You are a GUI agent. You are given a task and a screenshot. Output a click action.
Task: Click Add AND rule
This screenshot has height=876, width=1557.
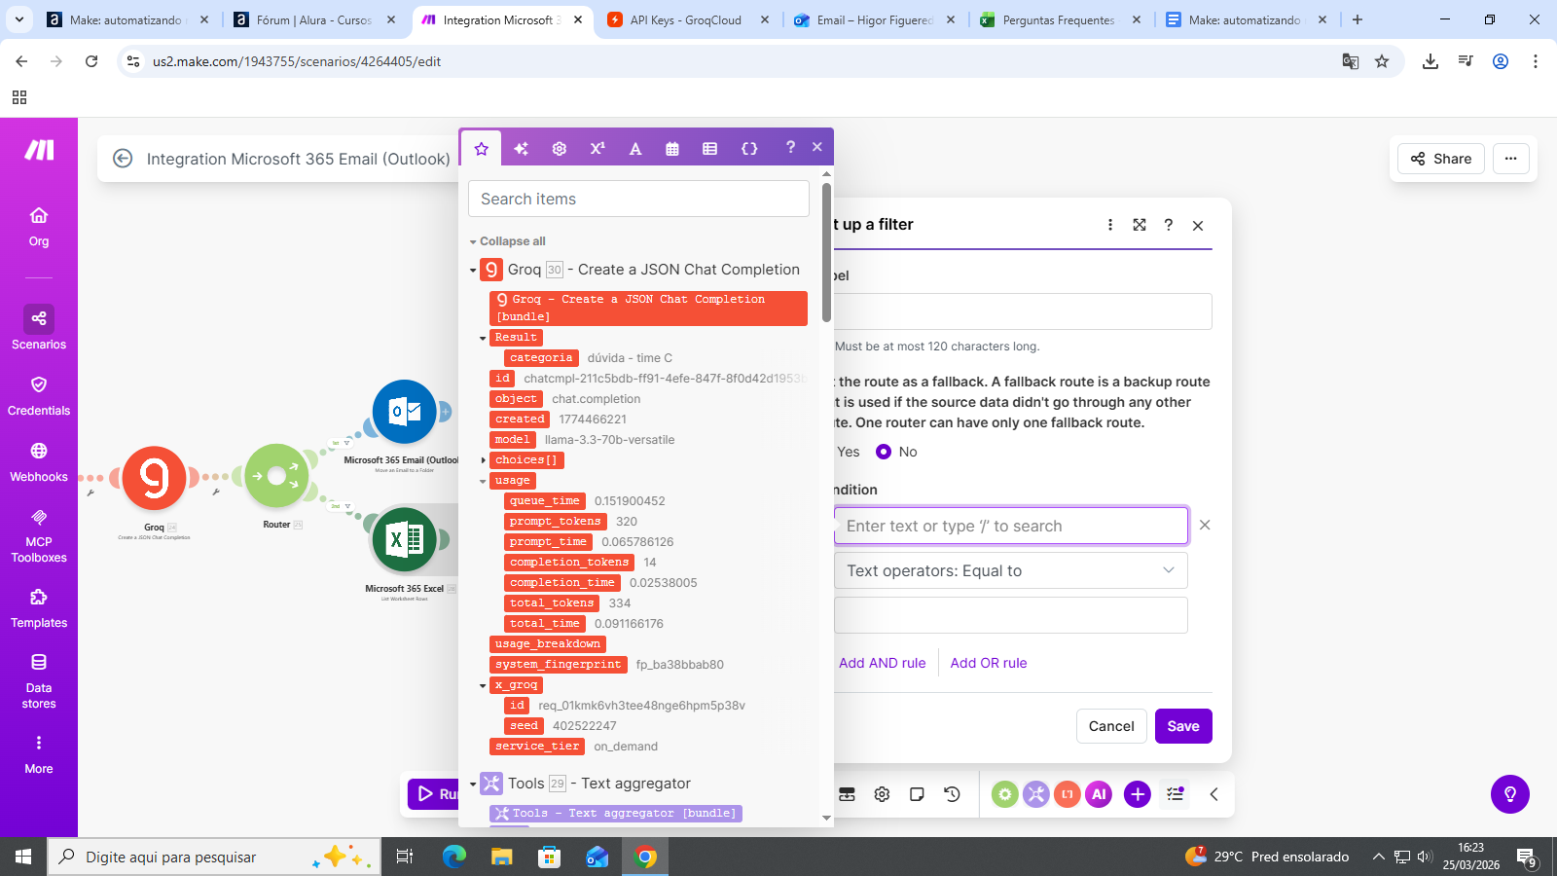(883, 663)
